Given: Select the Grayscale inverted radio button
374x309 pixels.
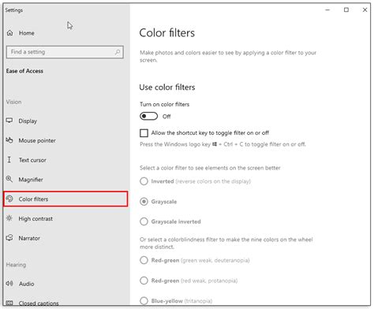Looking at the screenshot, I should coord(144,222).
